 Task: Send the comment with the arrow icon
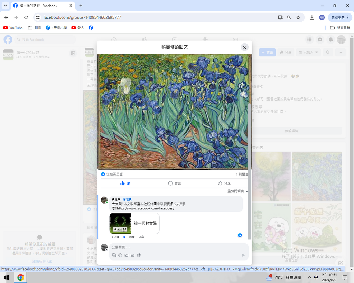coord(243,255)
